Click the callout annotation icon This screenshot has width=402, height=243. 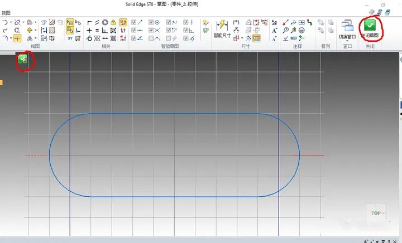(x=286, y=22)
